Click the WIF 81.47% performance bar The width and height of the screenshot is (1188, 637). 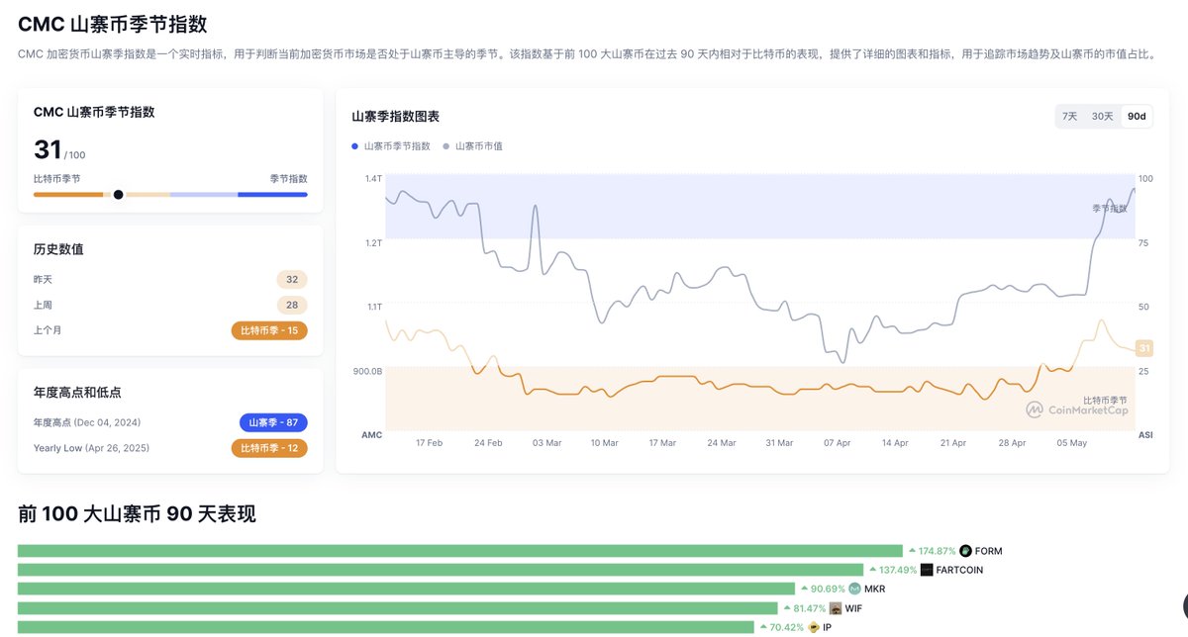398,608
